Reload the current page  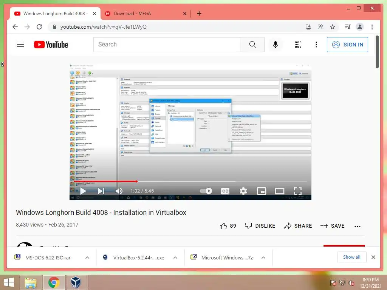tap(39, 27)
